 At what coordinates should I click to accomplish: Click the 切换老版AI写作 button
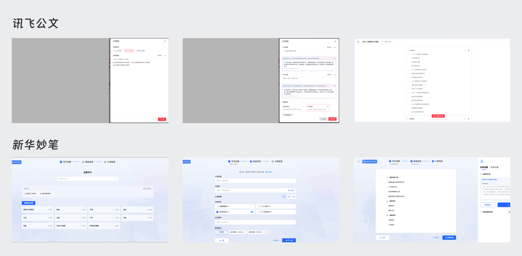click(370, 162)
